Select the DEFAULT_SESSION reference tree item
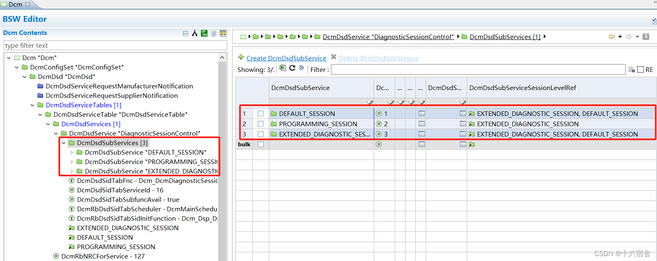Image resolution: width=657 pixels, height=261 pixels. click(x=105, y=238)
